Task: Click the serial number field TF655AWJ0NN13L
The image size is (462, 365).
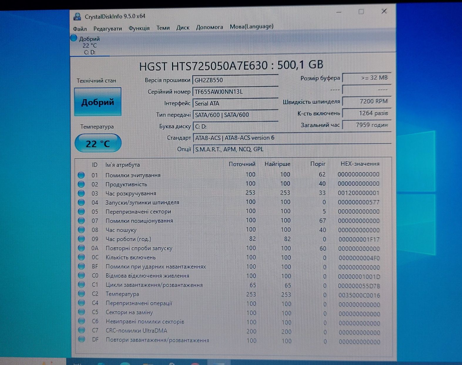Action: click(x=235, y=92)
